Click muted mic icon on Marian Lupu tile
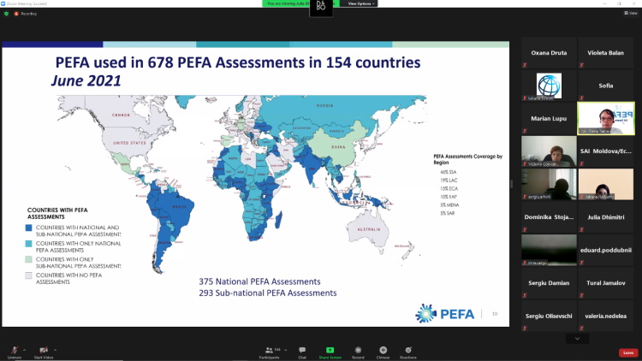The width and height of the screenshot is (642, 361). (525, 131)
